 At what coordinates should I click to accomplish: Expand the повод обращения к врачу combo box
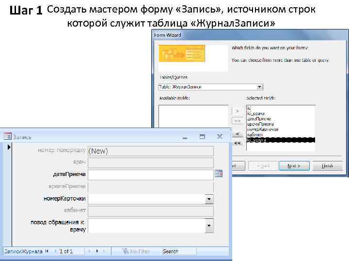pyautogui.click(x=209, y=226)
